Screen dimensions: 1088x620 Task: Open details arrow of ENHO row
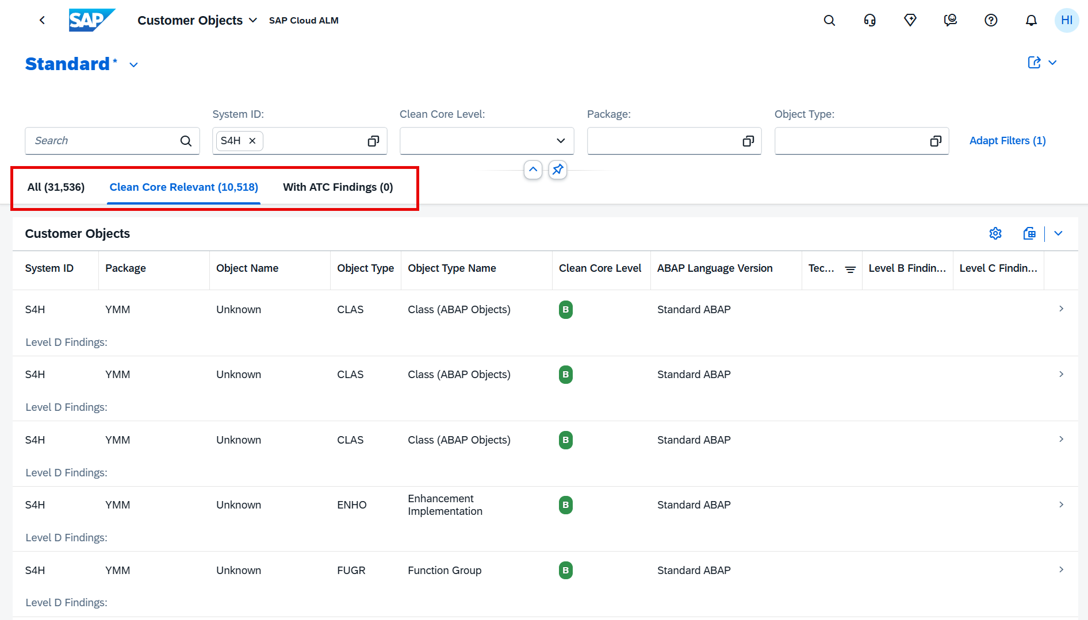(1062, 505)
